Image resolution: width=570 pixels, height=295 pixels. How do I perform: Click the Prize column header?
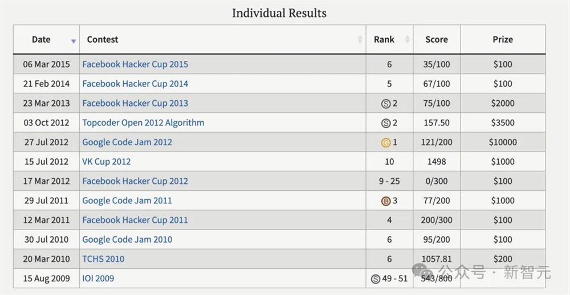tap(503, 39)
